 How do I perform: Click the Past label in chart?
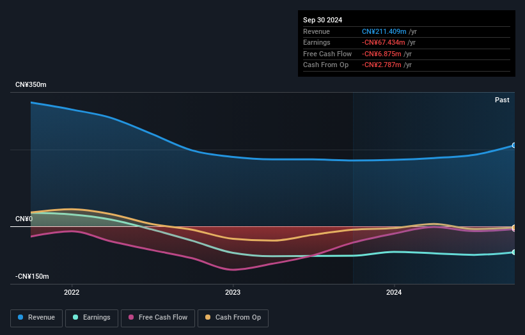[x=502, y=100]
